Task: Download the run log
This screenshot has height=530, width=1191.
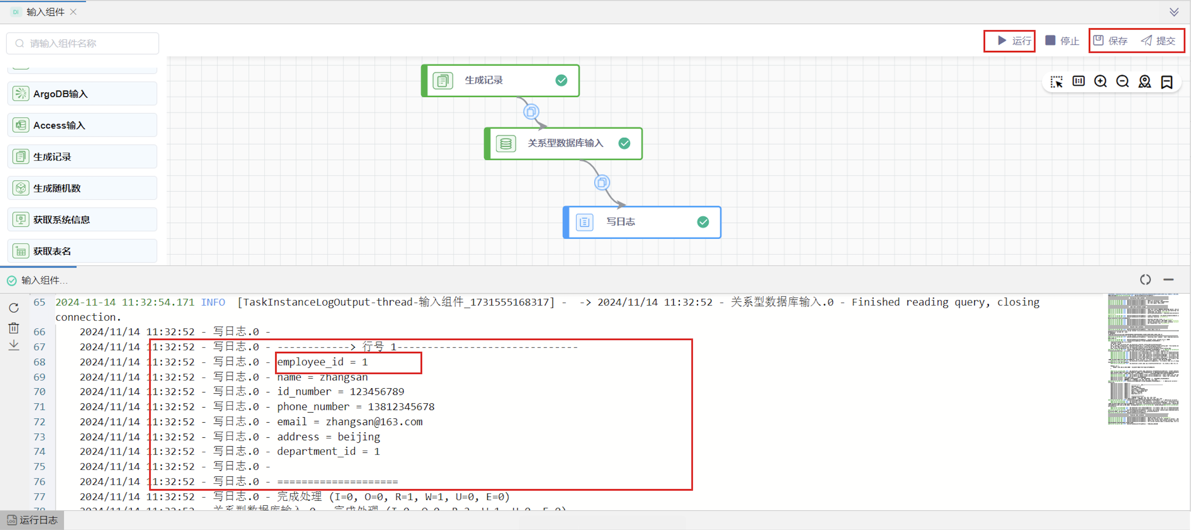Action: (14, 345)
